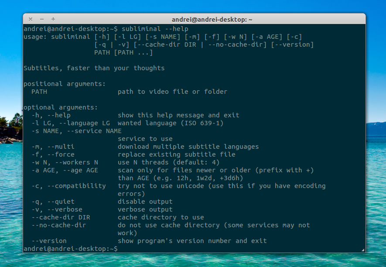Image resolution: width=386 pixels, height=267 pixels.
Task: Click the window title andrei@andrei-desktop: ~
Action: point(212,20)
